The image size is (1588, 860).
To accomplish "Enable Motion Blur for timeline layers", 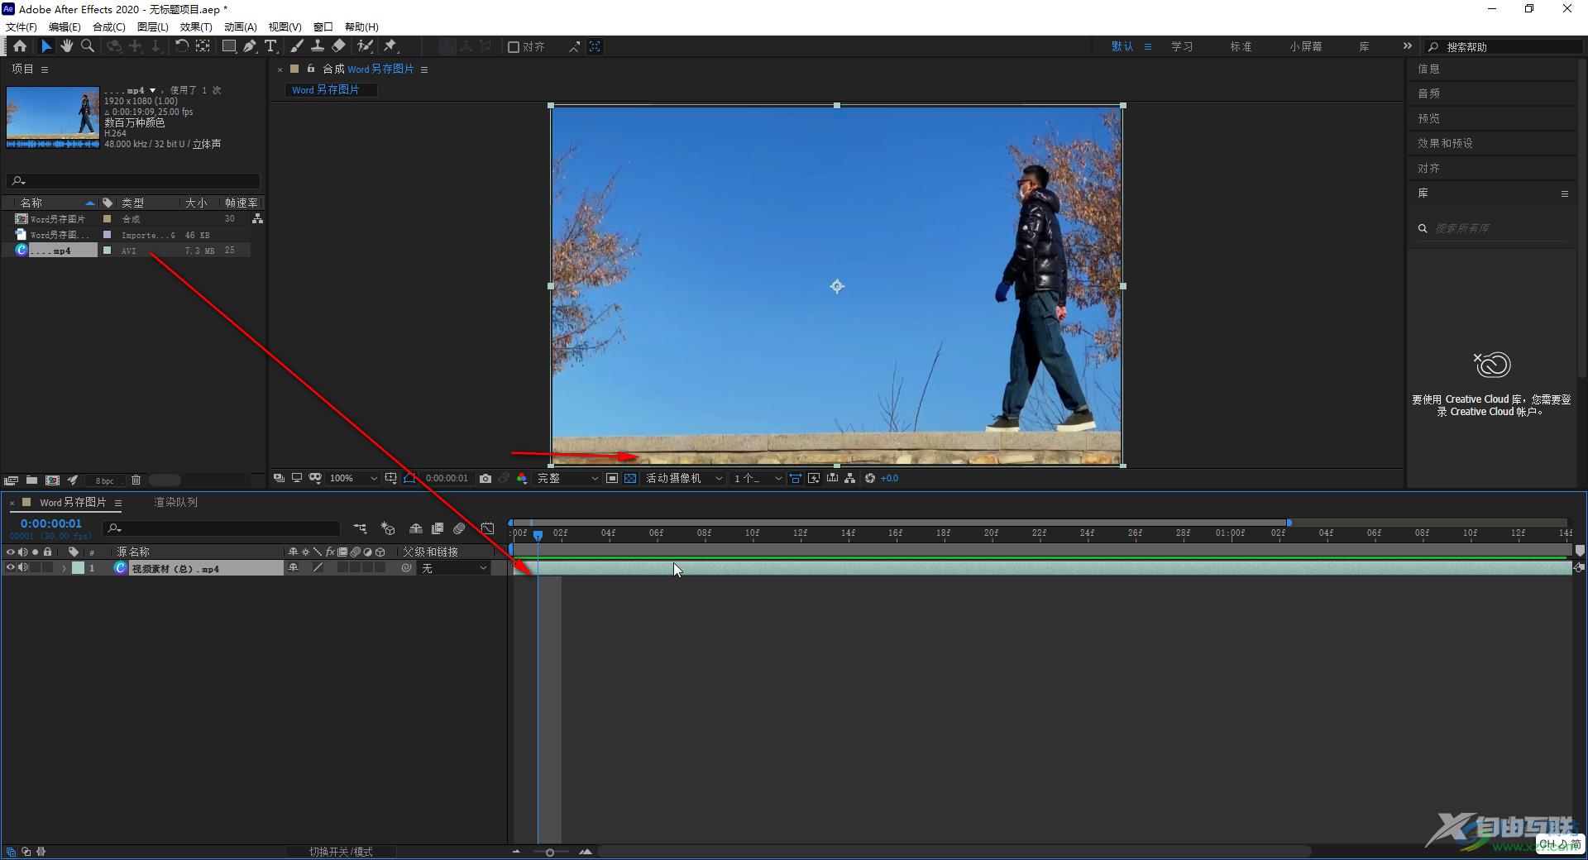I will [459, 528].
